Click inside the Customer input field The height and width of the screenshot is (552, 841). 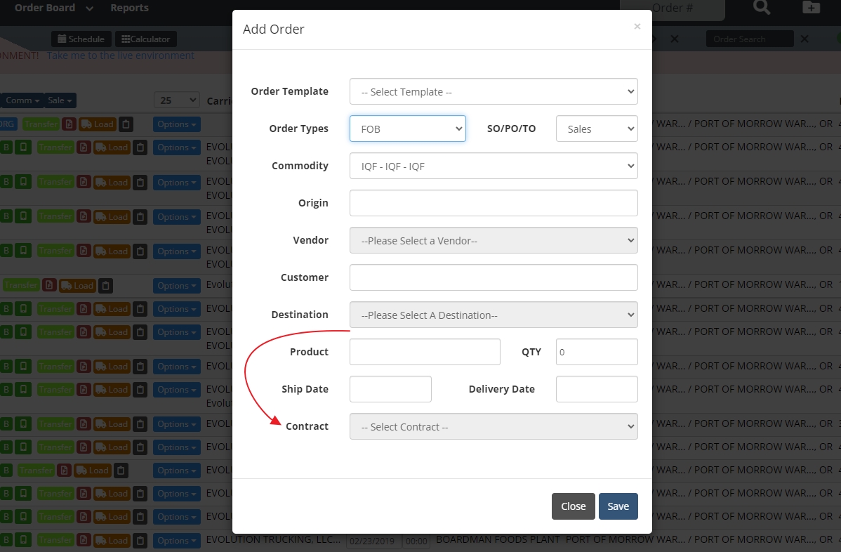494,277
